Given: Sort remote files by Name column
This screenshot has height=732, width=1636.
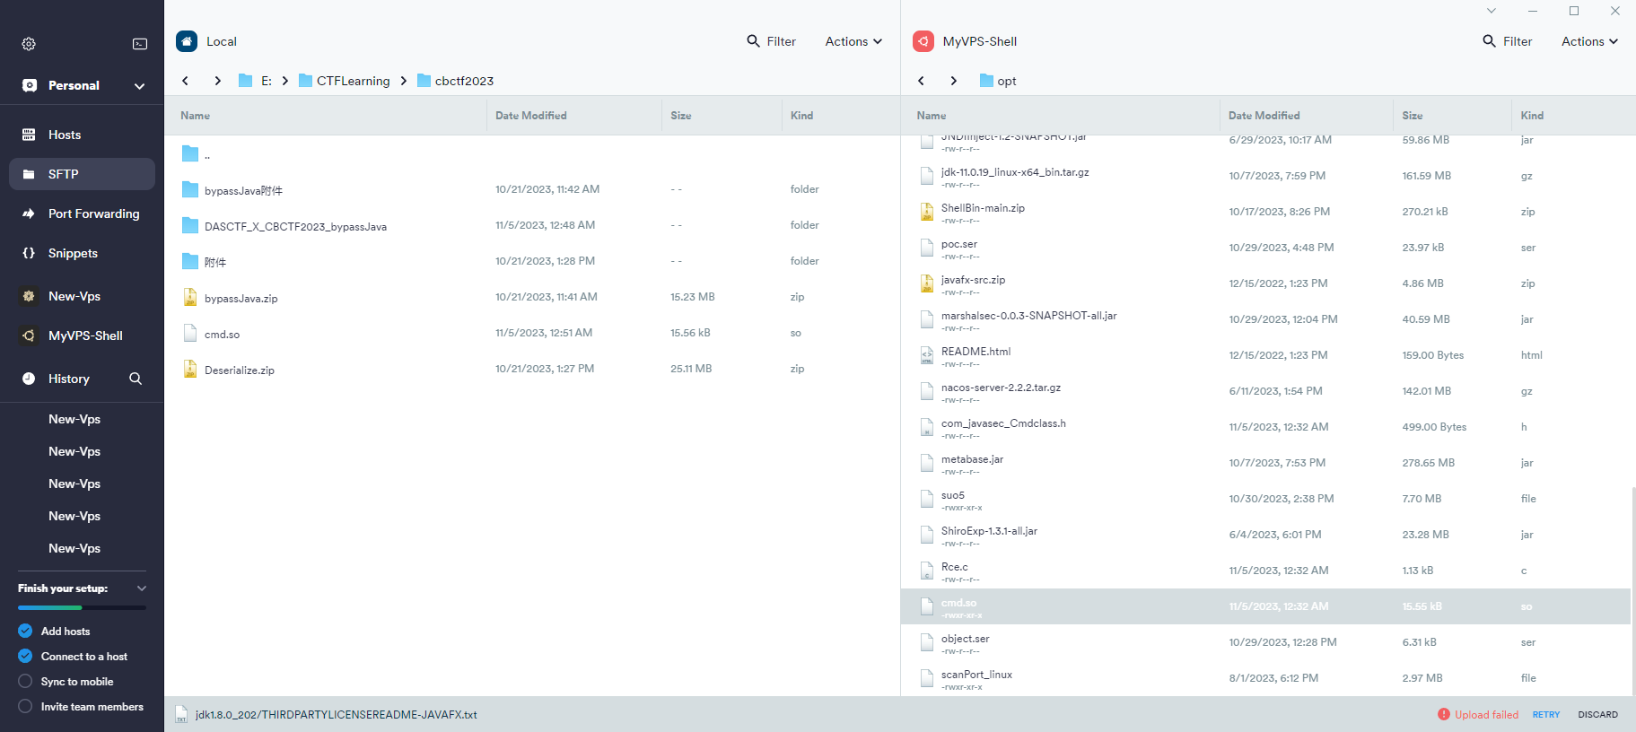Looking at the screenshot, I should 932,116.
